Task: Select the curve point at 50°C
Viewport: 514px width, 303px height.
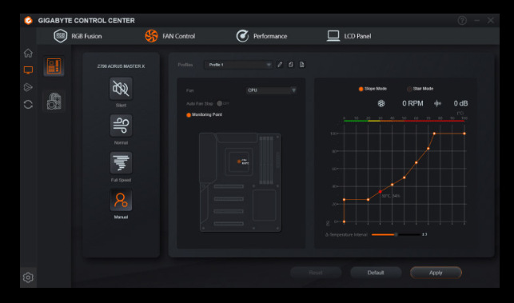Action: (404, 177)
